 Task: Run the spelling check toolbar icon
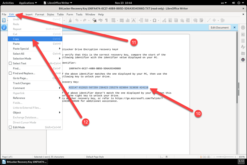[x=101, y=21]
